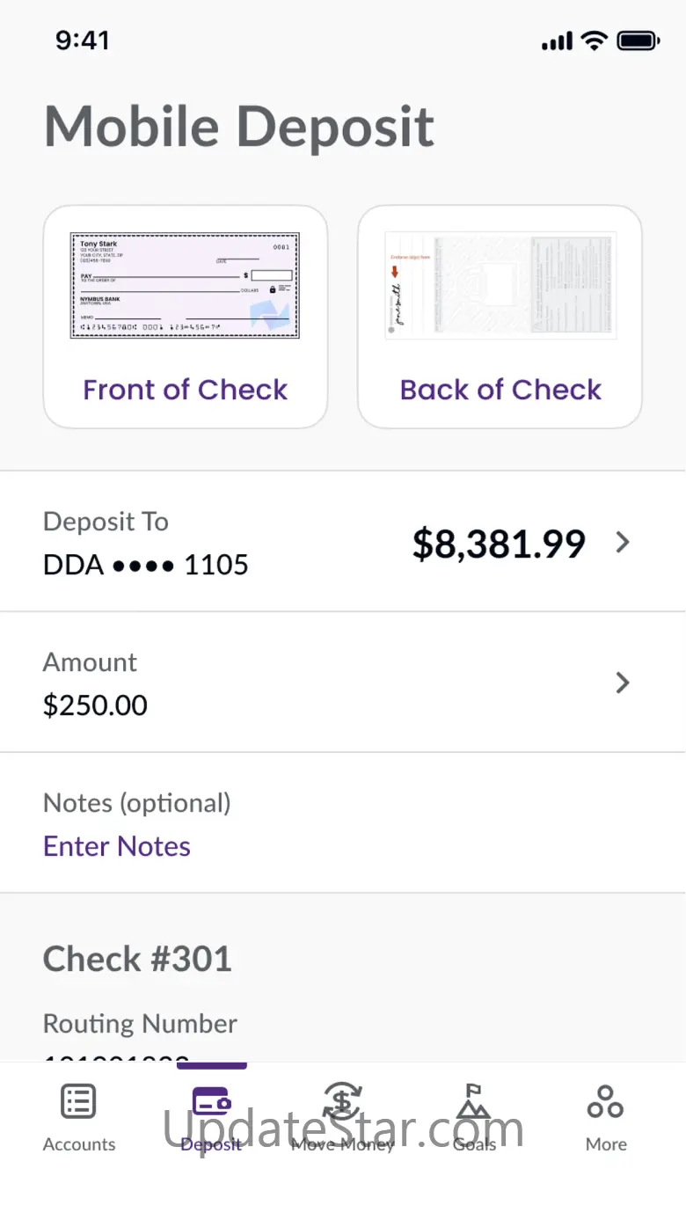Tap the cellular signal bars icon
686x1220 pixels.
pos(557,40)
